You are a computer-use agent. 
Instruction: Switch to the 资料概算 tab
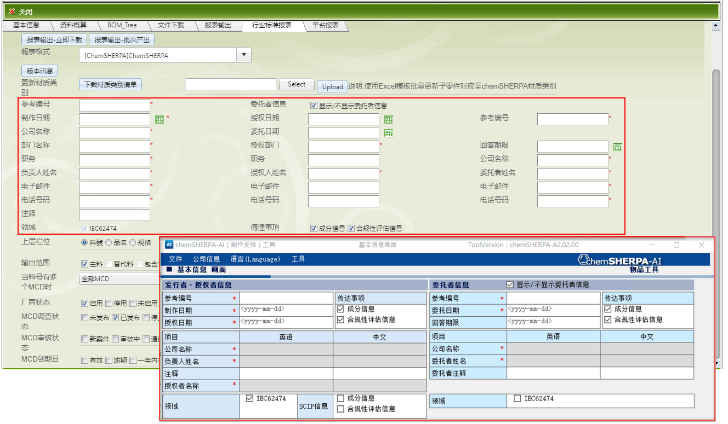coord(73,26)
